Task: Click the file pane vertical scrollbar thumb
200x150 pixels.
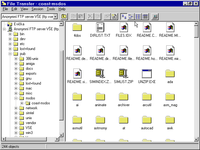Action: (196, 32)
